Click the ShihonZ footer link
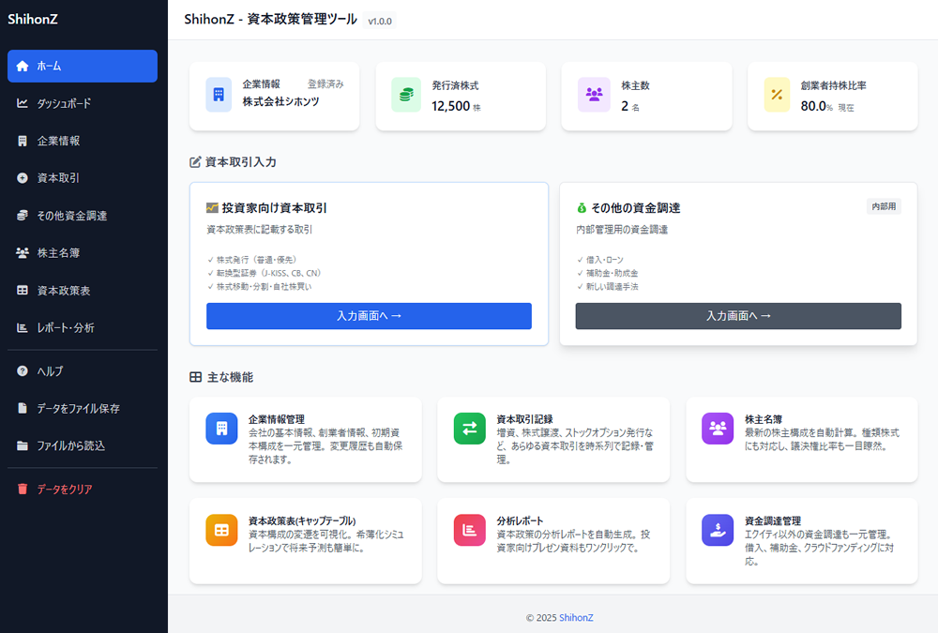Image resolution: width=938 pixels, height=633 pixels. click(576, 618)
